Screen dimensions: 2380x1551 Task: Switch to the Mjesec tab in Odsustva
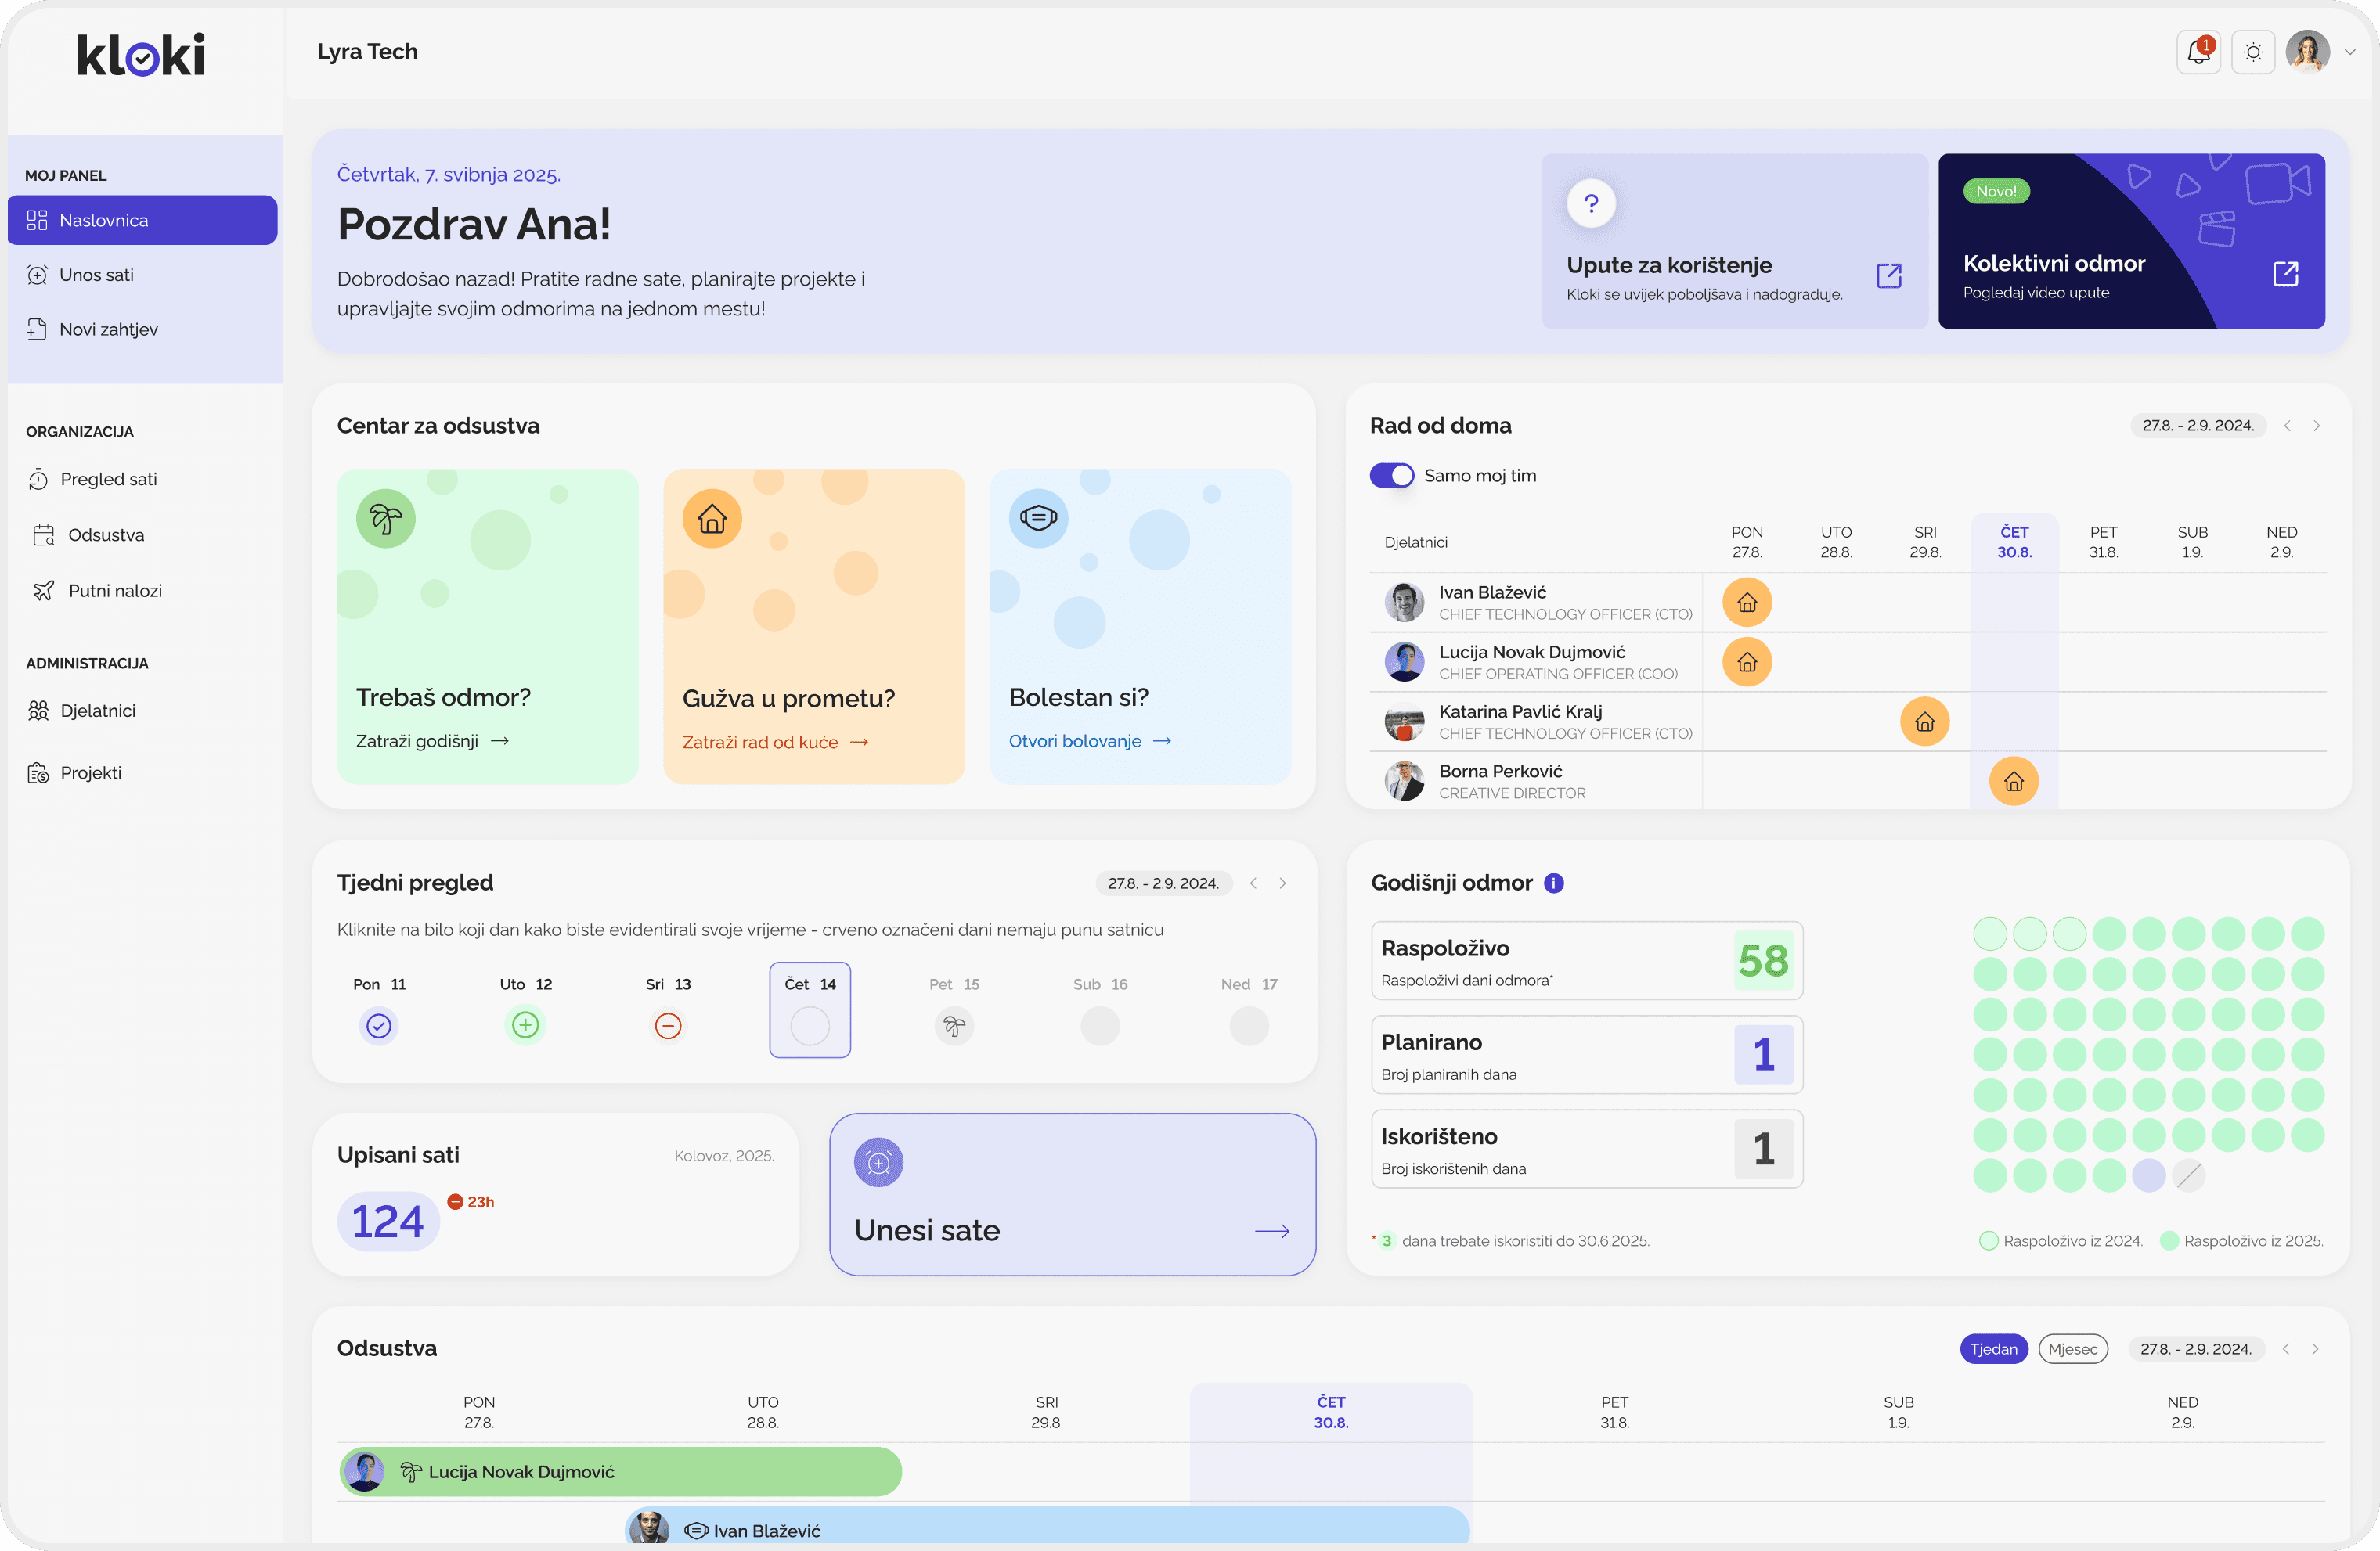[2073, 1348]
